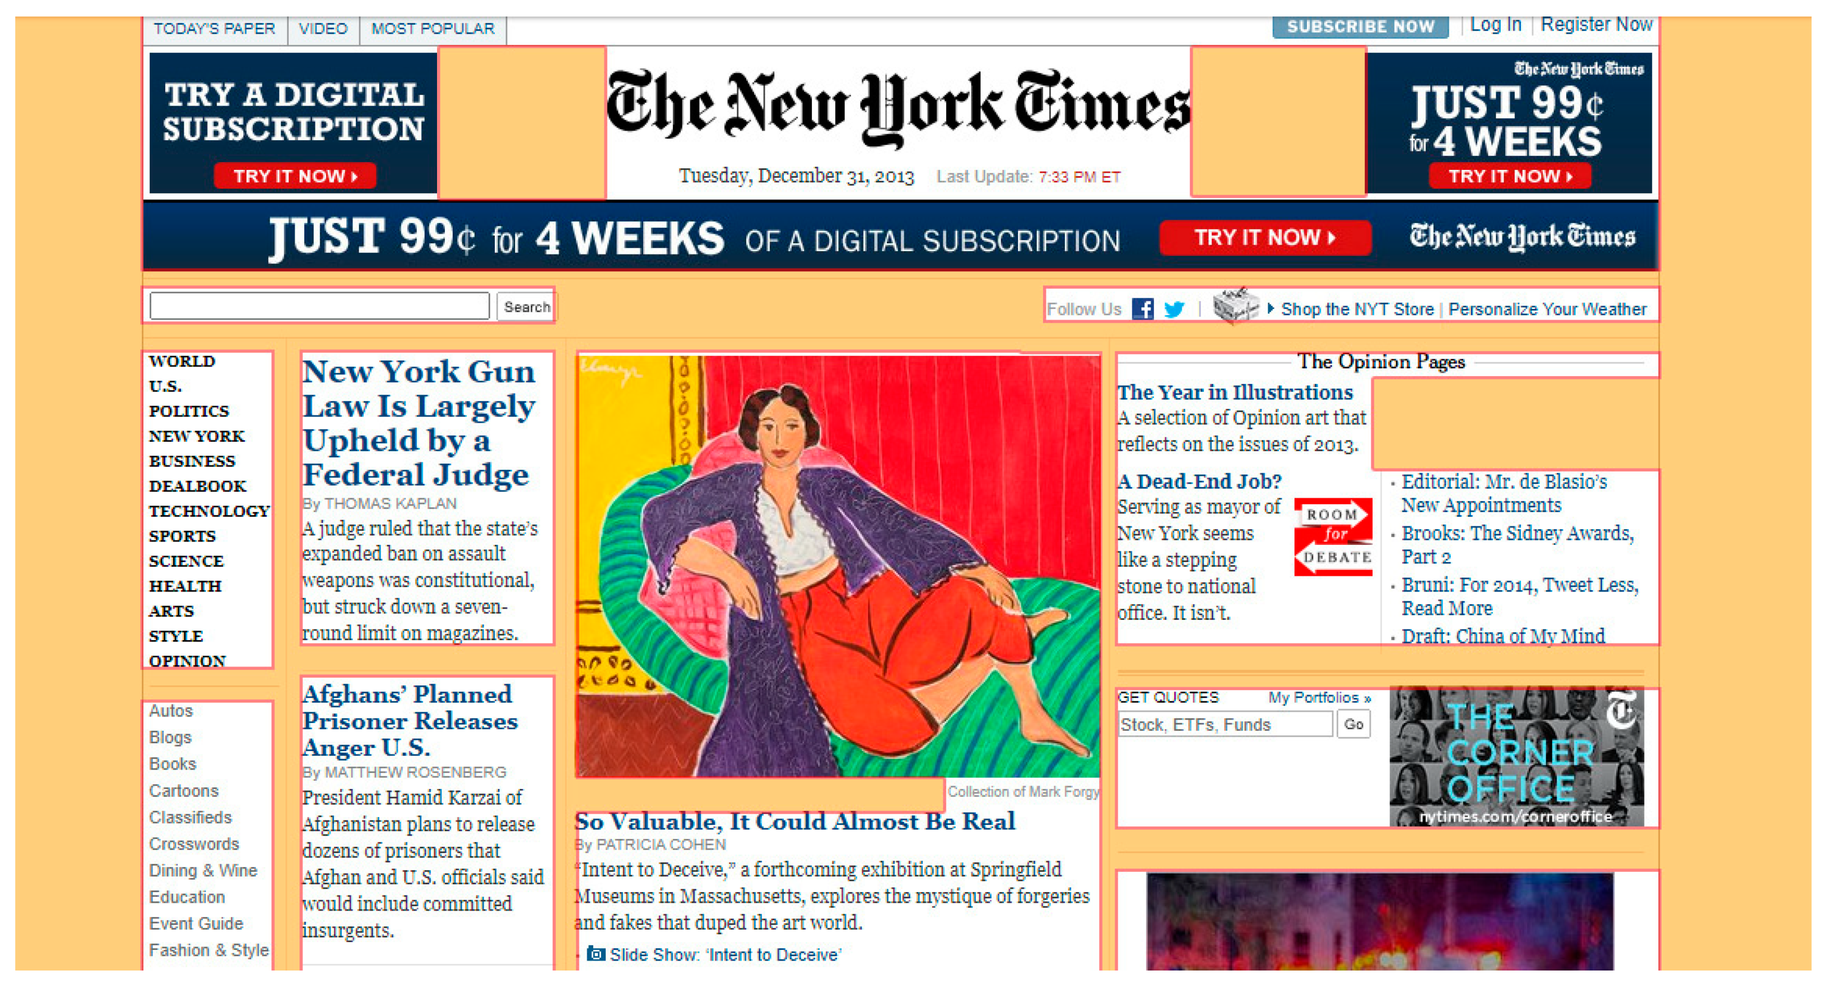
Task: Open The Corner Office ad image
Action: click(1516, 756)
